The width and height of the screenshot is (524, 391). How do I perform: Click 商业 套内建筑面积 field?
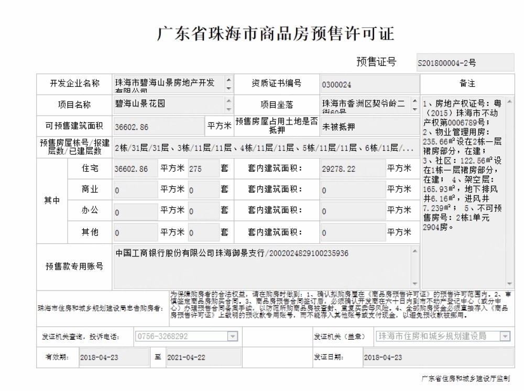[x=353, y=189]
